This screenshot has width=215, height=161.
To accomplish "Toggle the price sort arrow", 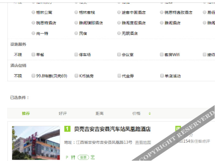I will [150, 113].
